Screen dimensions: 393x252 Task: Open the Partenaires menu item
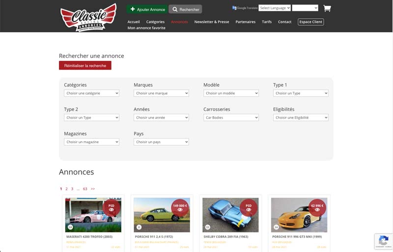coord(245,22)
